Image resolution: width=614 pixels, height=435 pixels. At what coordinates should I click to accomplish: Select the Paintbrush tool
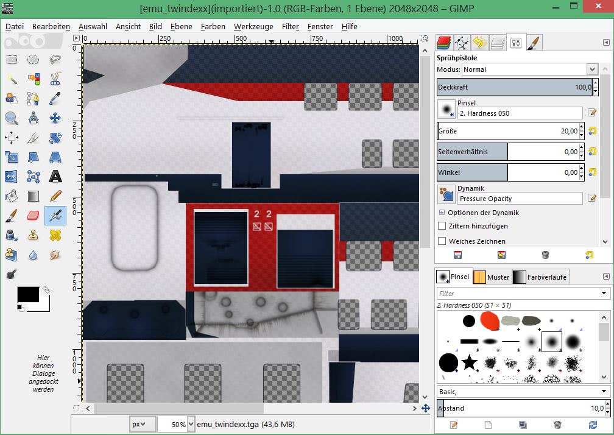click(x=12, y=215)
